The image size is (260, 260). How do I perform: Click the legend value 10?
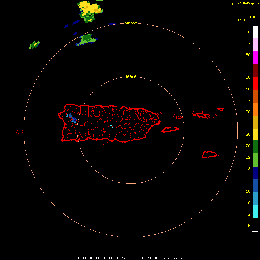(x=248, y=191)
